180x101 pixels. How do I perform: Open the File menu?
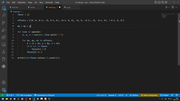tap(8, 3)
